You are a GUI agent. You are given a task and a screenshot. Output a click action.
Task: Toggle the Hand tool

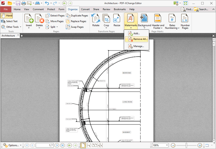point(7,16)
